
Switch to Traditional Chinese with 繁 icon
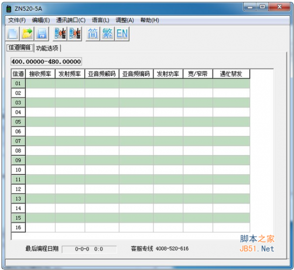coord(107,34)
